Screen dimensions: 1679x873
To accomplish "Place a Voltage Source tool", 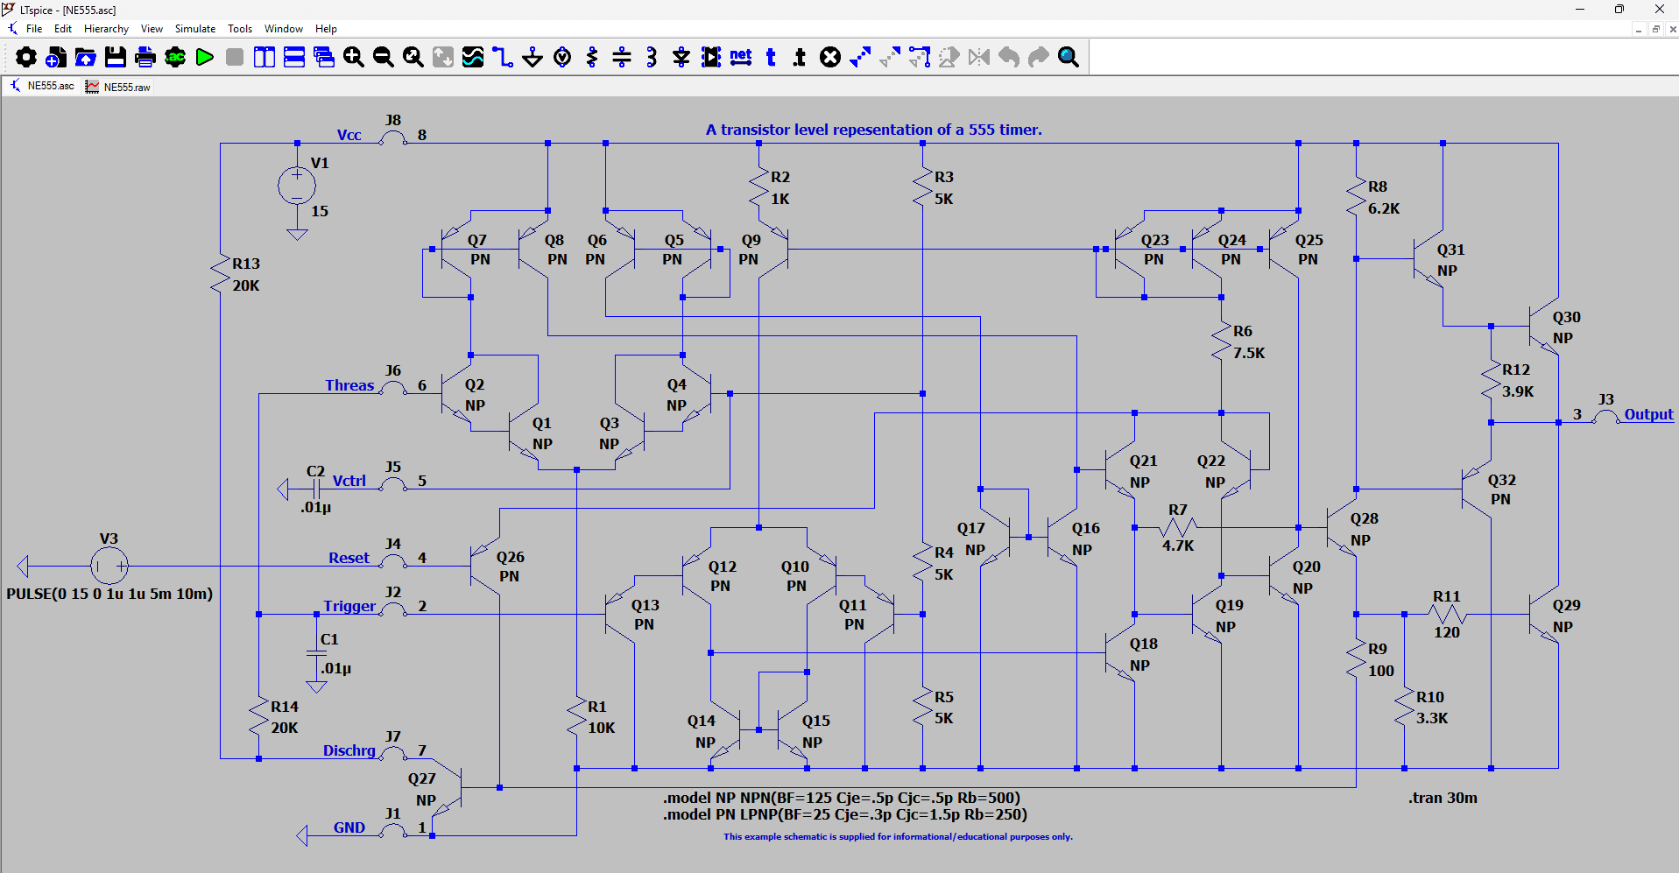I will 562,58.
